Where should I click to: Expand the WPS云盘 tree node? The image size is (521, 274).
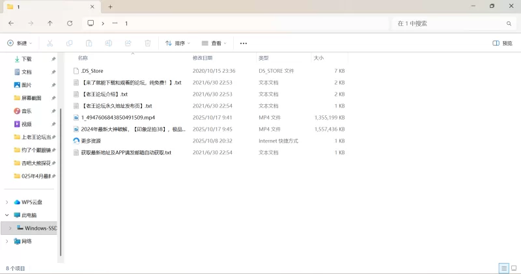(7, 202)
